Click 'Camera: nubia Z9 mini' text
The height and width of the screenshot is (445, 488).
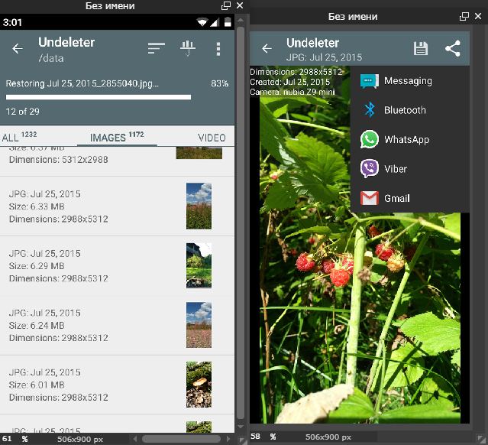click(292, 92)
